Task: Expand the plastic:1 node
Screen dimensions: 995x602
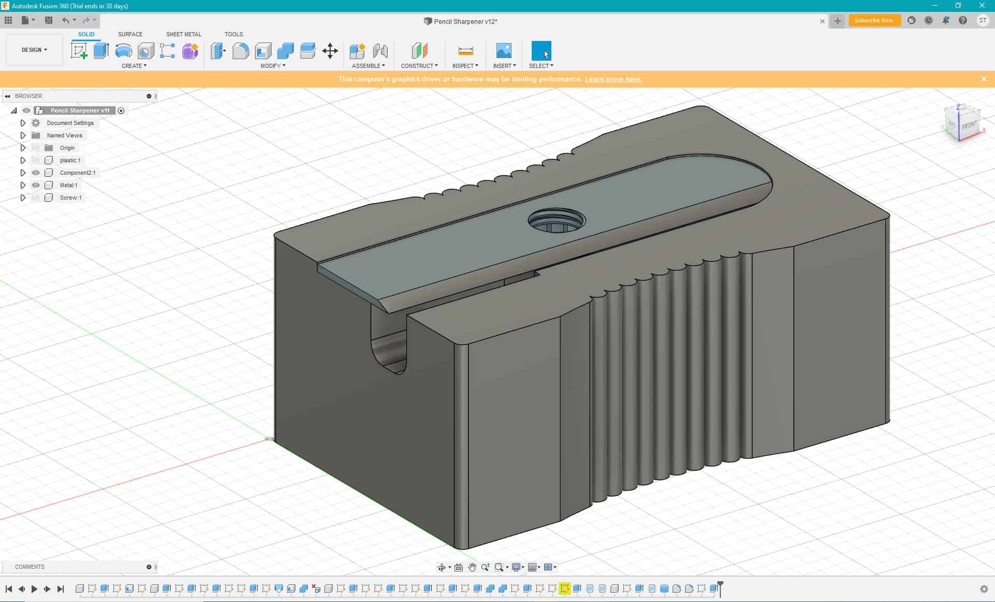Action: (x=23, y=160)
